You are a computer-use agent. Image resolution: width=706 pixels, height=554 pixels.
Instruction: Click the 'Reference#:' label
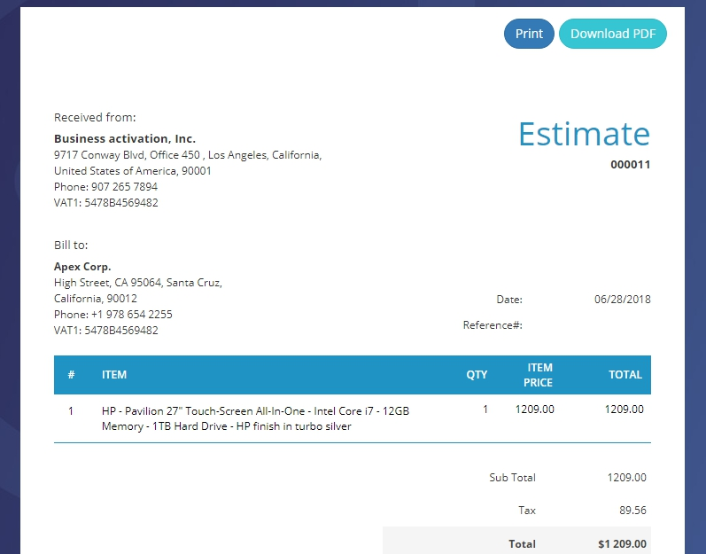[x=493, y=325]
